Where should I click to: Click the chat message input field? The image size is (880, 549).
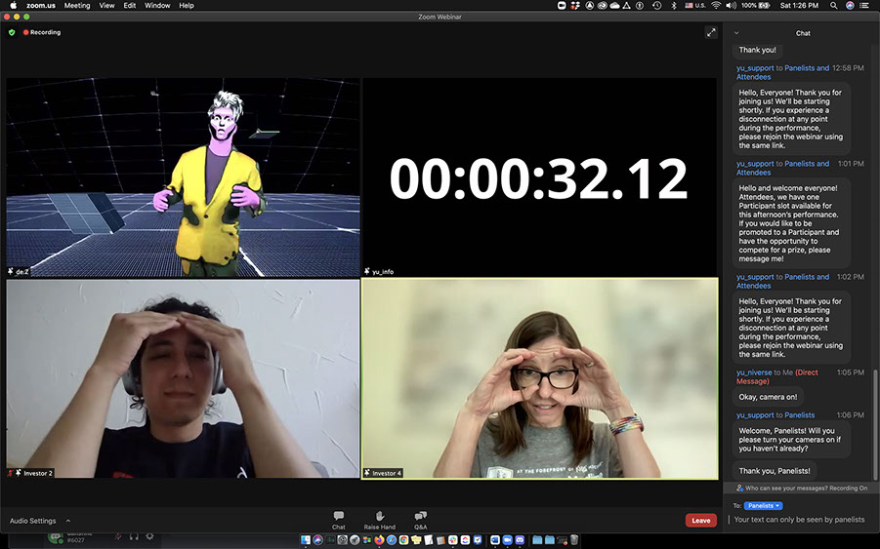click(x=799, y=520)
